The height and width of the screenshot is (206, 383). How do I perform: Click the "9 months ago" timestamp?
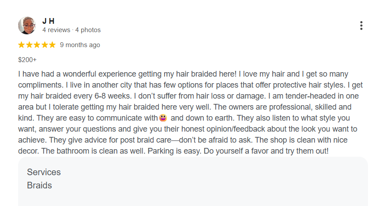80,45
